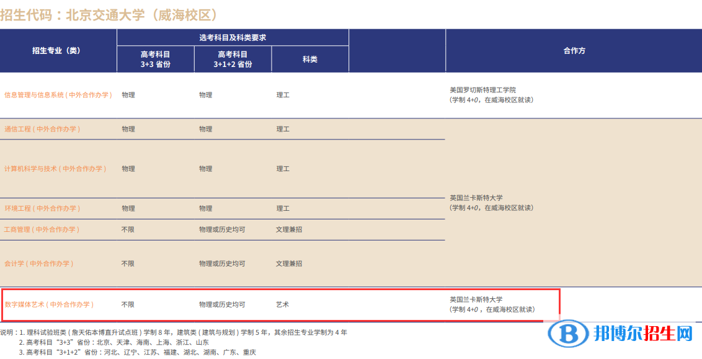The height and width of the screenshot is (359, 702).
Task: Click 物理或历史均可 in 会计学 row
Action: [x=222, y=264]
